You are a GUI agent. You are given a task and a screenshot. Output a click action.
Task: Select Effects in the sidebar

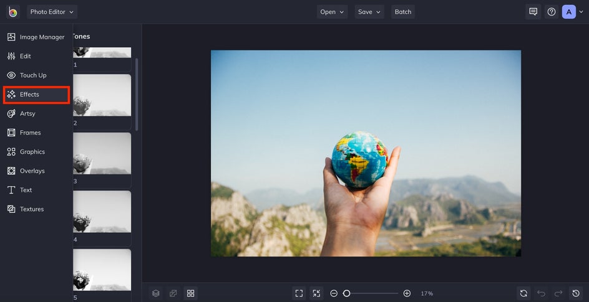point(36,95)
